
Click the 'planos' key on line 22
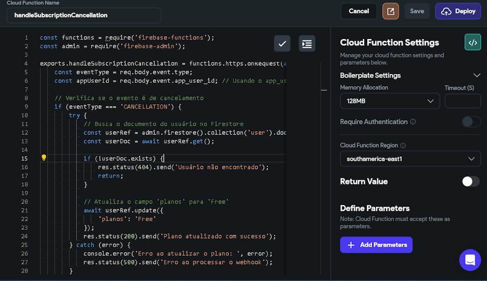tap(112, 219)
